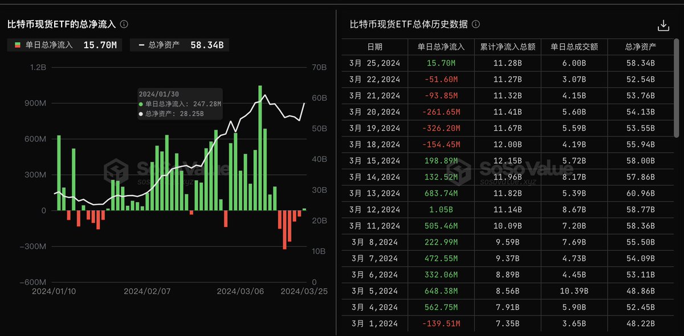
Task: Click the 单日总净流入 column header
Action: tap(440, 47)
